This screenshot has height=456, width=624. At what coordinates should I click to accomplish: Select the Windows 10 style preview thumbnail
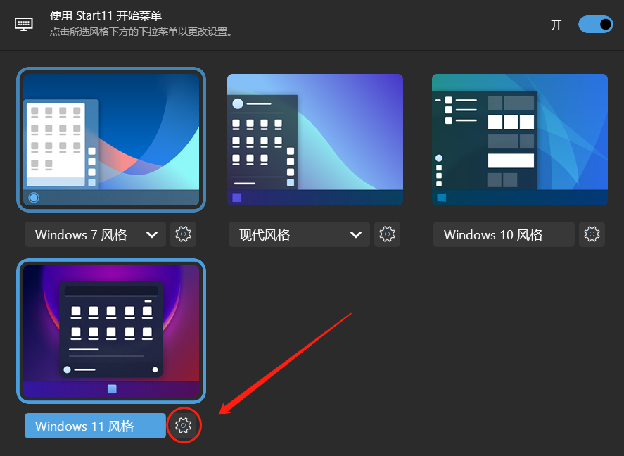pos(520,139)
